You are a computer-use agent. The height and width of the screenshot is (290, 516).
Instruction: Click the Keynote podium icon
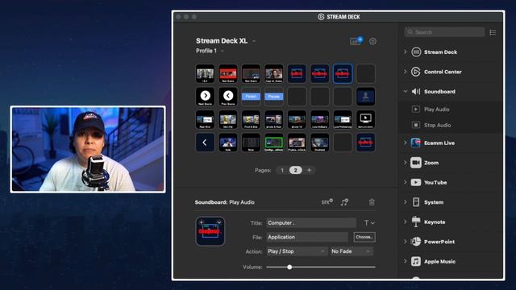coord(416,222)
